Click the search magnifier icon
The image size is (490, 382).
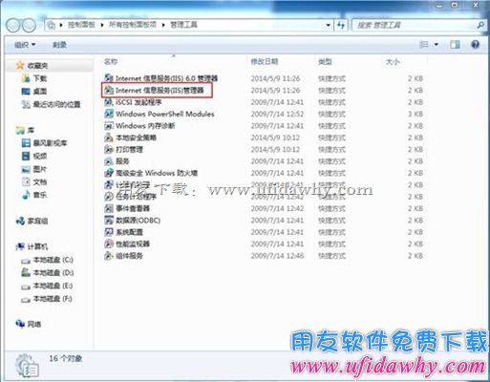[x=480, y=25]
